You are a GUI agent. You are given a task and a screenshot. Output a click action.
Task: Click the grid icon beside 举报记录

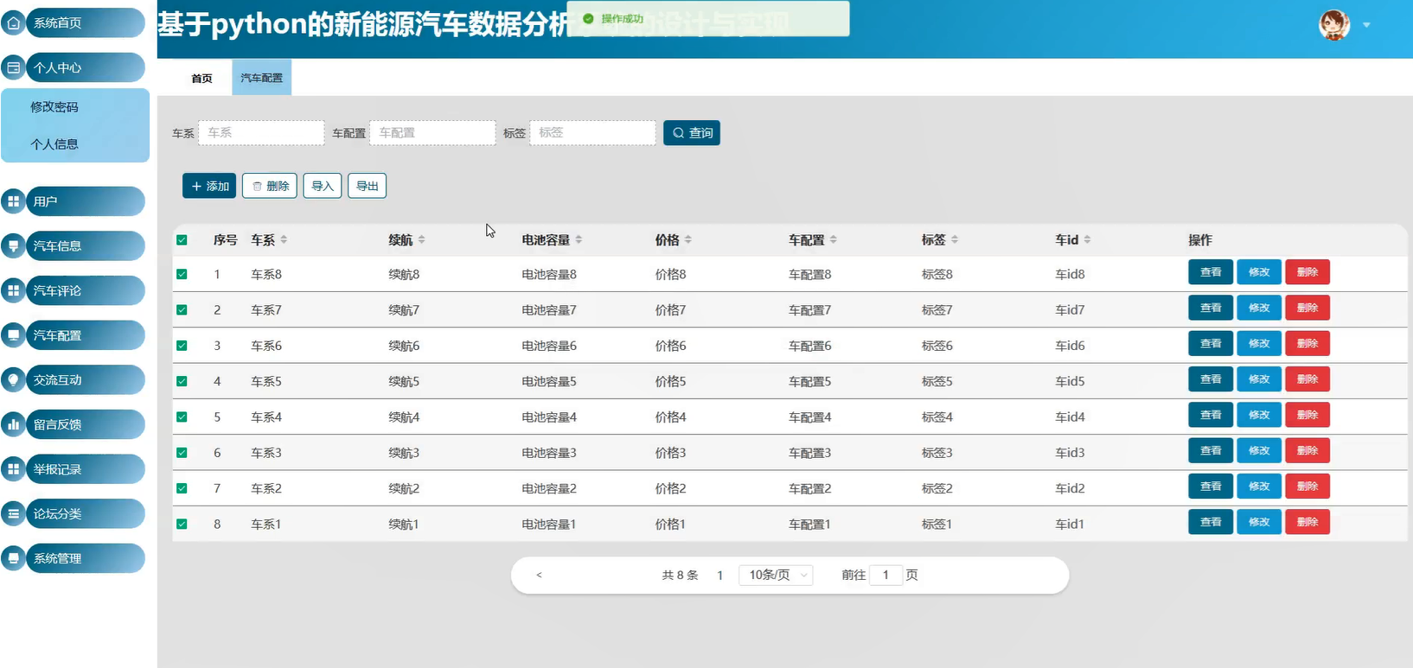pos(13,469)
